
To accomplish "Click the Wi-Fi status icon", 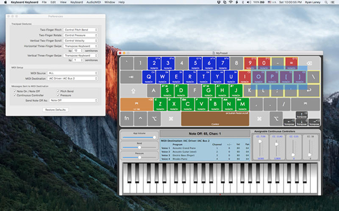I will (x=231, y=2).
